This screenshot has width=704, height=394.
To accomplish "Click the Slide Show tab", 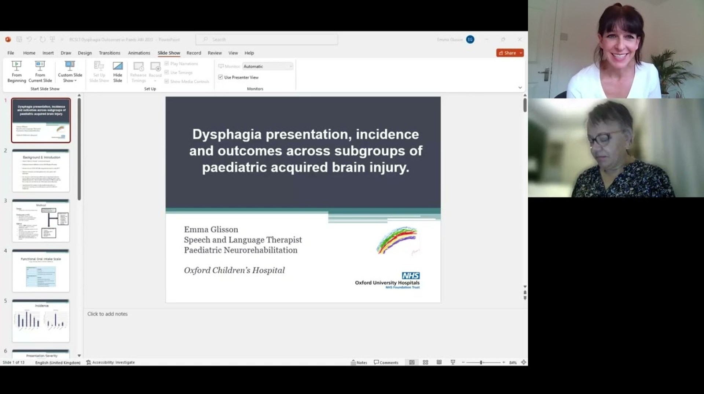I will pyautogui.click(x=169, y=53).
